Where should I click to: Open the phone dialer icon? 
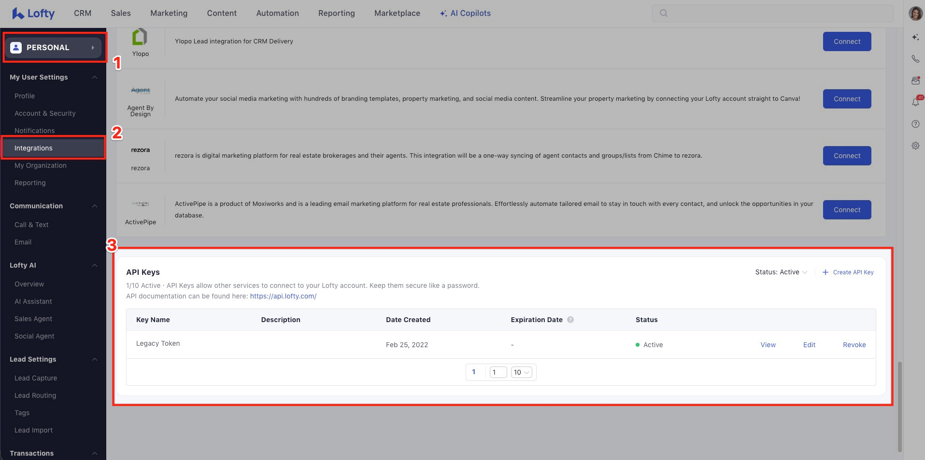915,59
